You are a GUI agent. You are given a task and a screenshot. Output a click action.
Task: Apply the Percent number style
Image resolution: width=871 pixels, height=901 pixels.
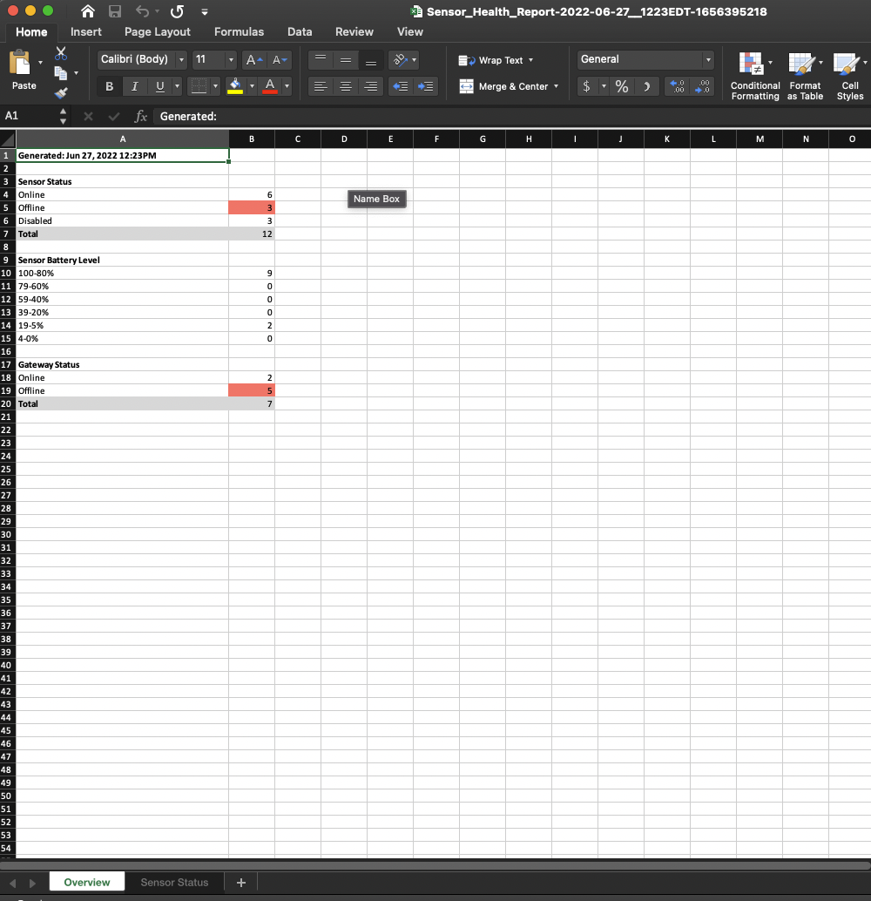621,87
